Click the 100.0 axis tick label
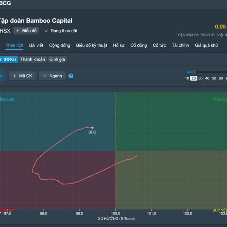This screenshot has height=227, width=227. pos(115,213)
